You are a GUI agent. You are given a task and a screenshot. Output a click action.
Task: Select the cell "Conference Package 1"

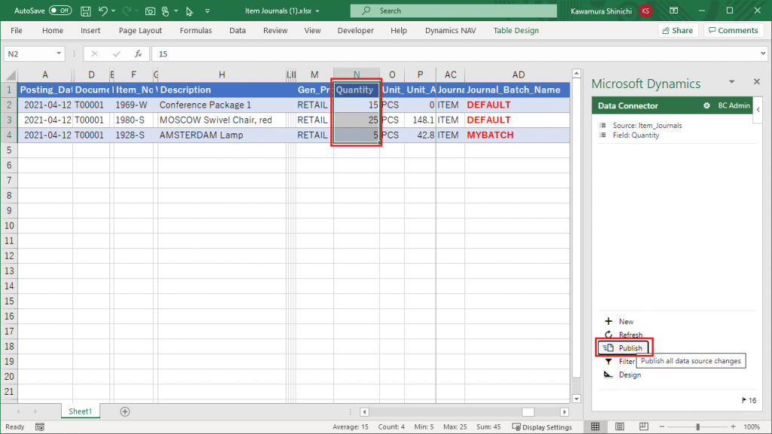point(222,105)
